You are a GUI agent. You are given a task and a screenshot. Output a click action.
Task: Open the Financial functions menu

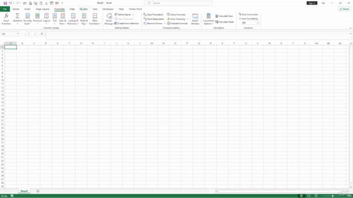tap(38, 19)
